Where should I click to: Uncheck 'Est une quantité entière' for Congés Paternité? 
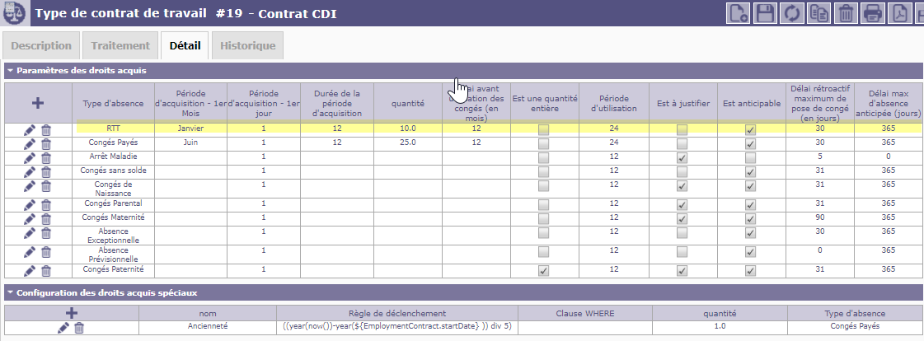tap(544, 271)
